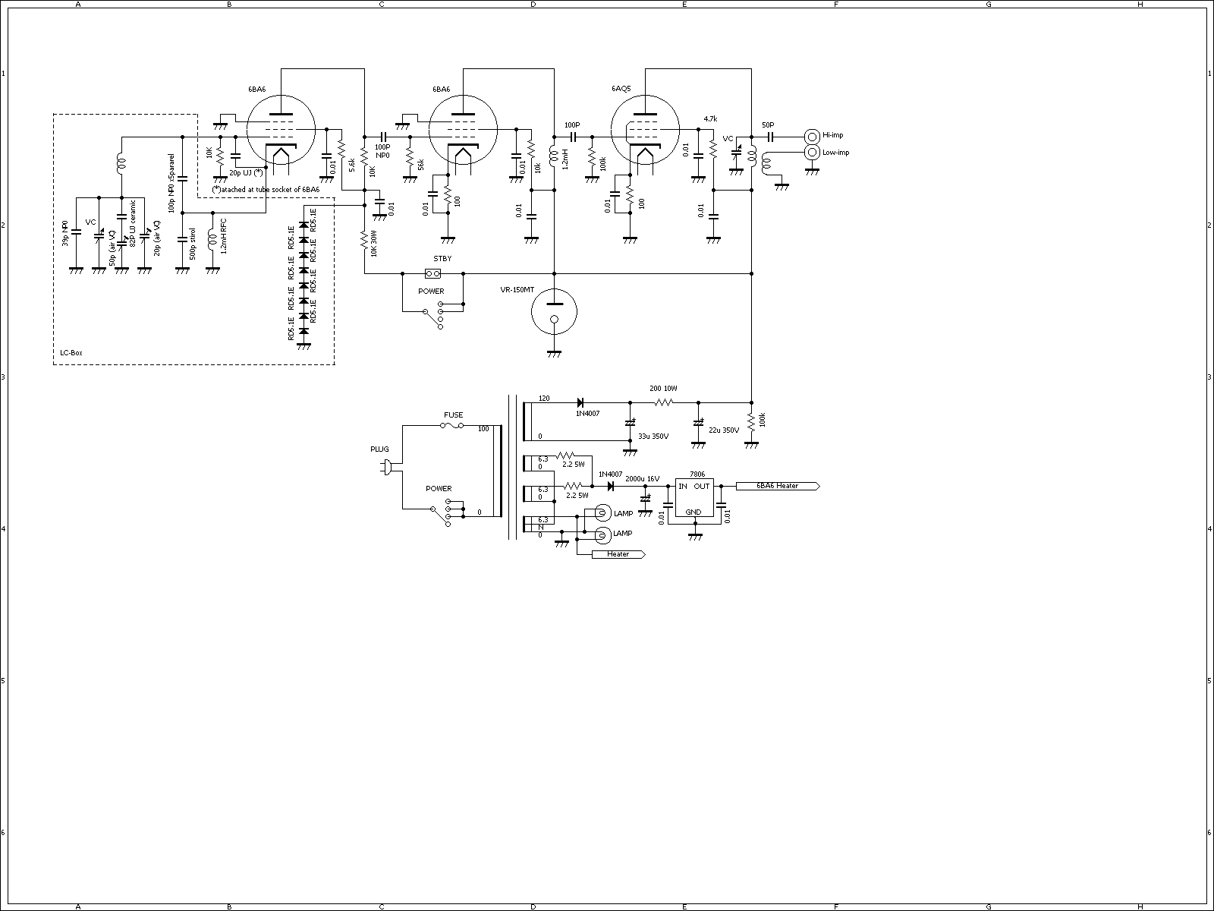
Task: Click the 56k resistor label
Action: coord(421,165)
